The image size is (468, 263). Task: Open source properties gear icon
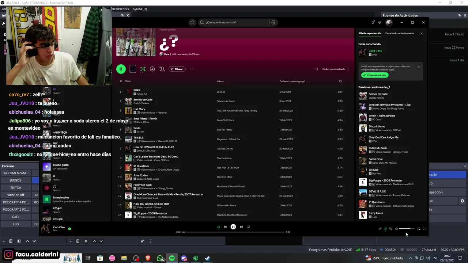(x=86, y=241)
